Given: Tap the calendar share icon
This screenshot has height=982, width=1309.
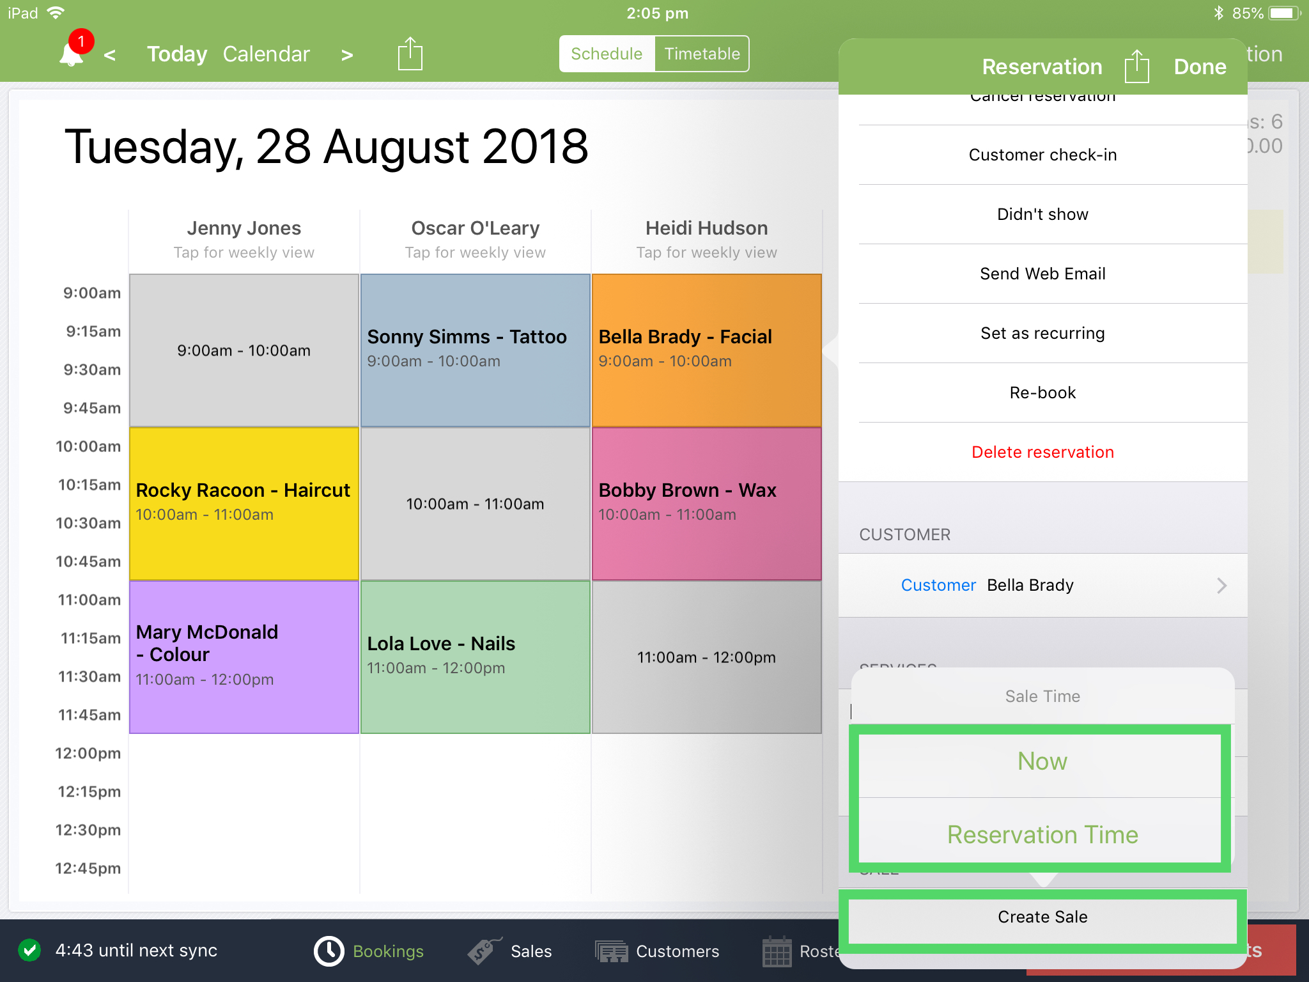Looking at the screenshot, I should [410, 54].
